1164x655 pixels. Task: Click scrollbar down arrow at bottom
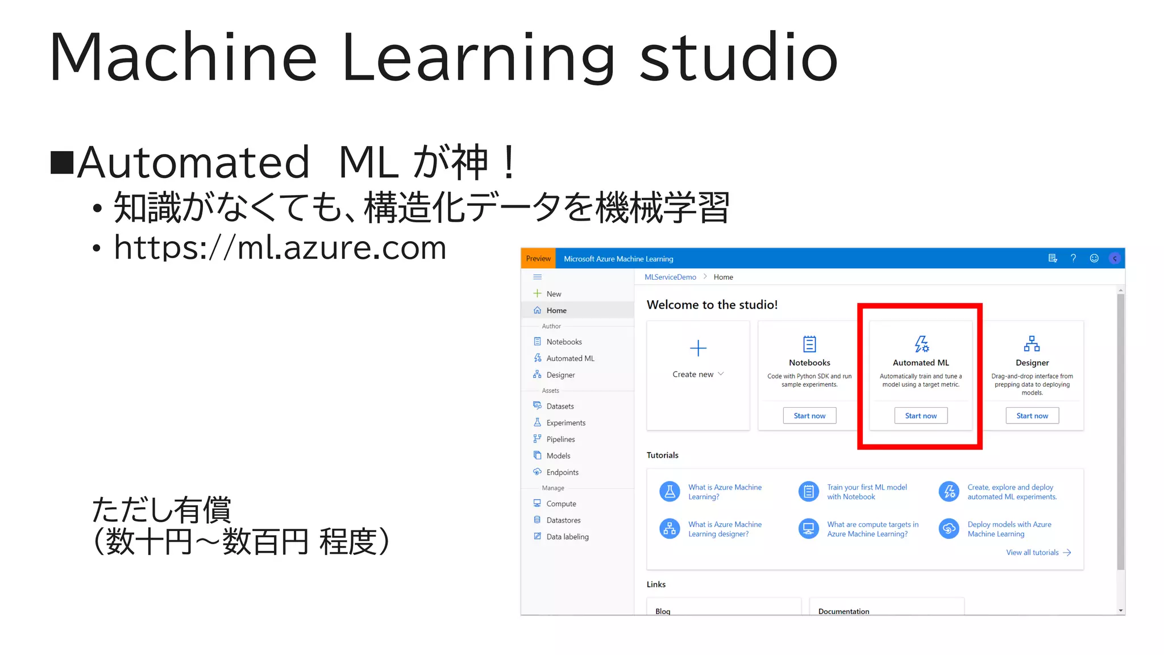pos(1120,611)
